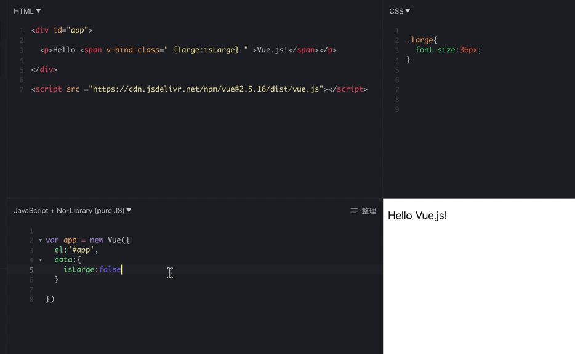575x354 pixels.
Task: Open the HTML panel dropdown
Action: click(x=28, y=11)
